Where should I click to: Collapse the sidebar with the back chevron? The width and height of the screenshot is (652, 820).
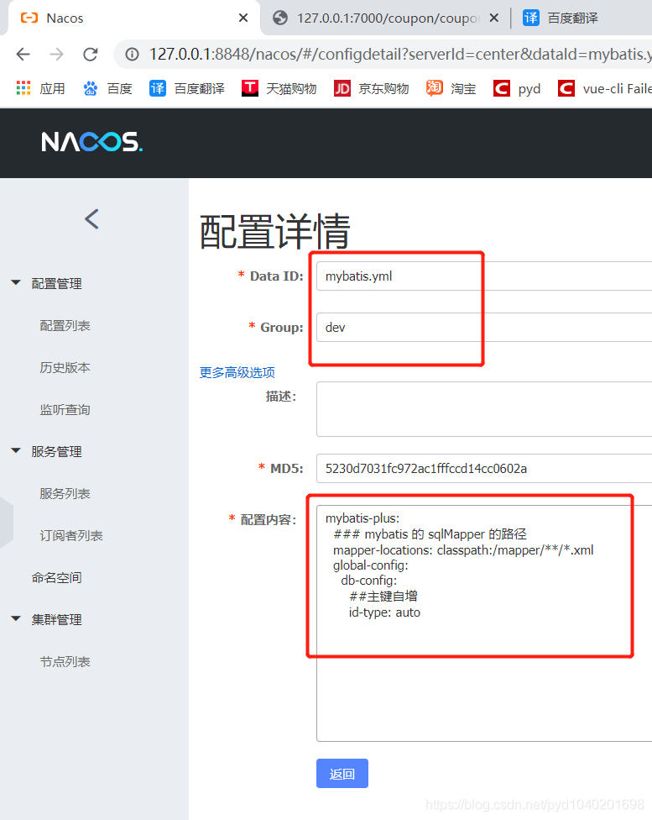click(92, 219)
